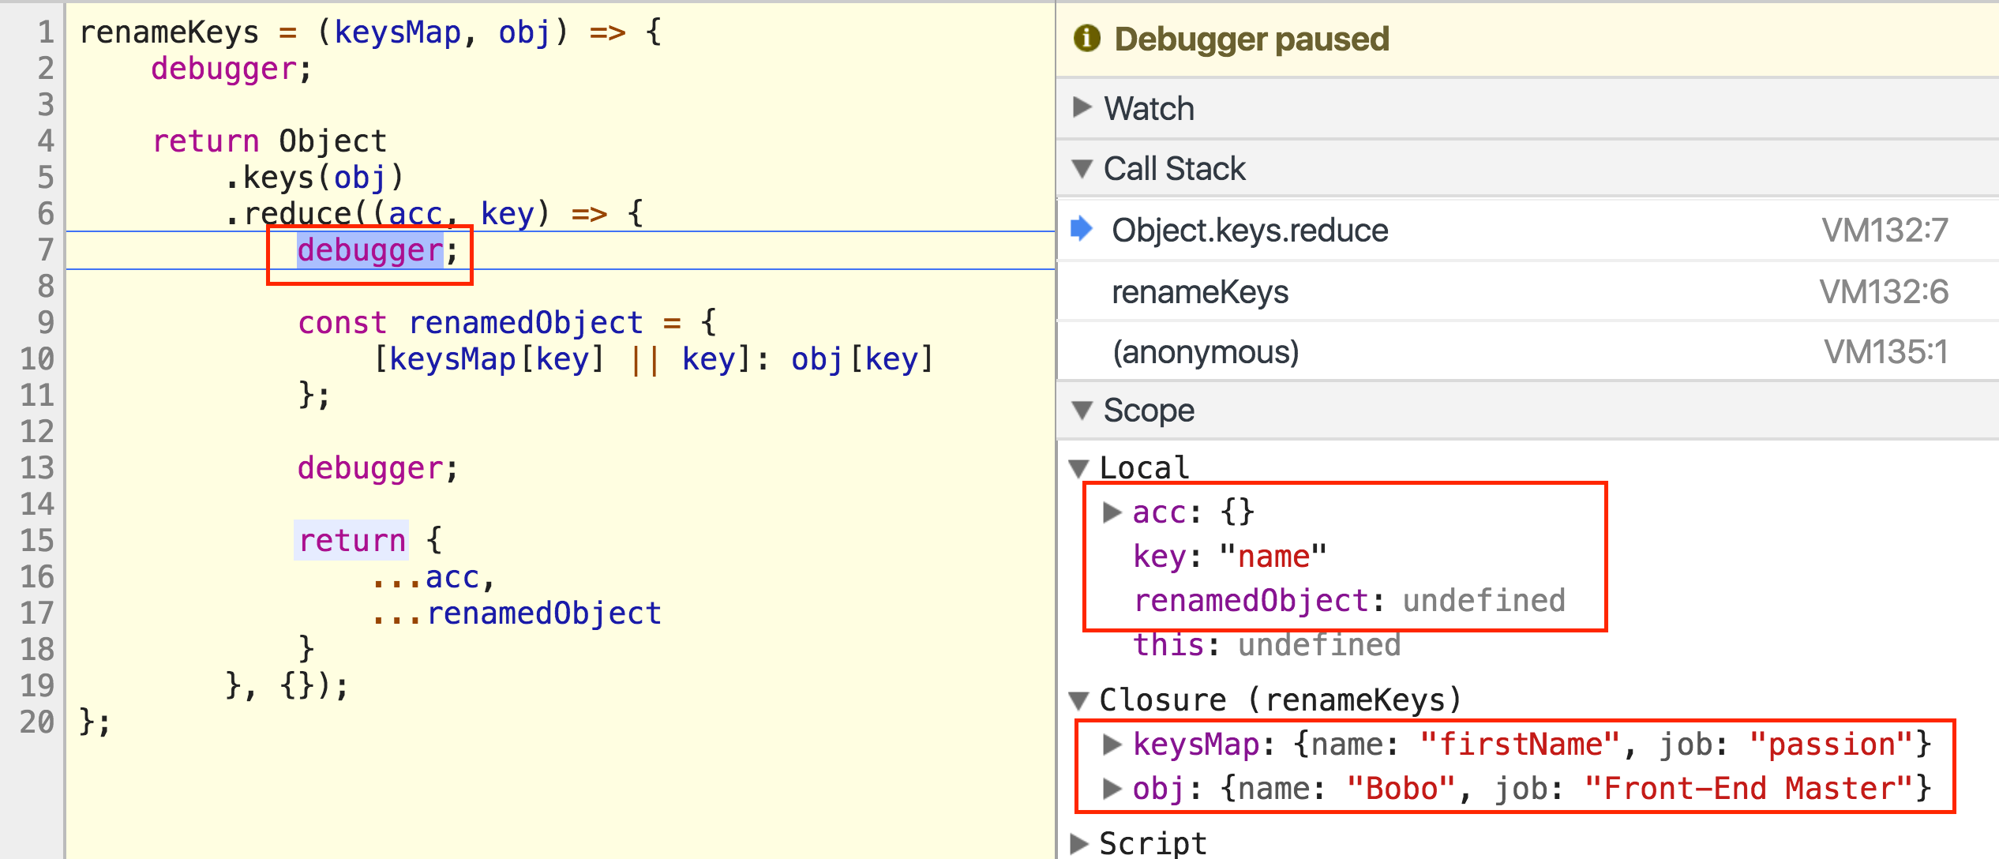Select the renameKeys frame in Call Stack
1999x859 pixels.
[1200, 291]
